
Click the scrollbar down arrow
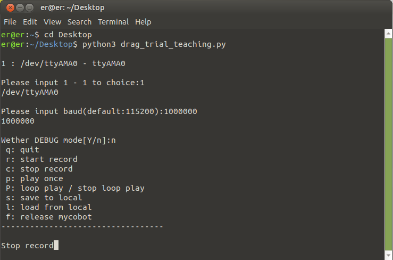click(388, 255)
